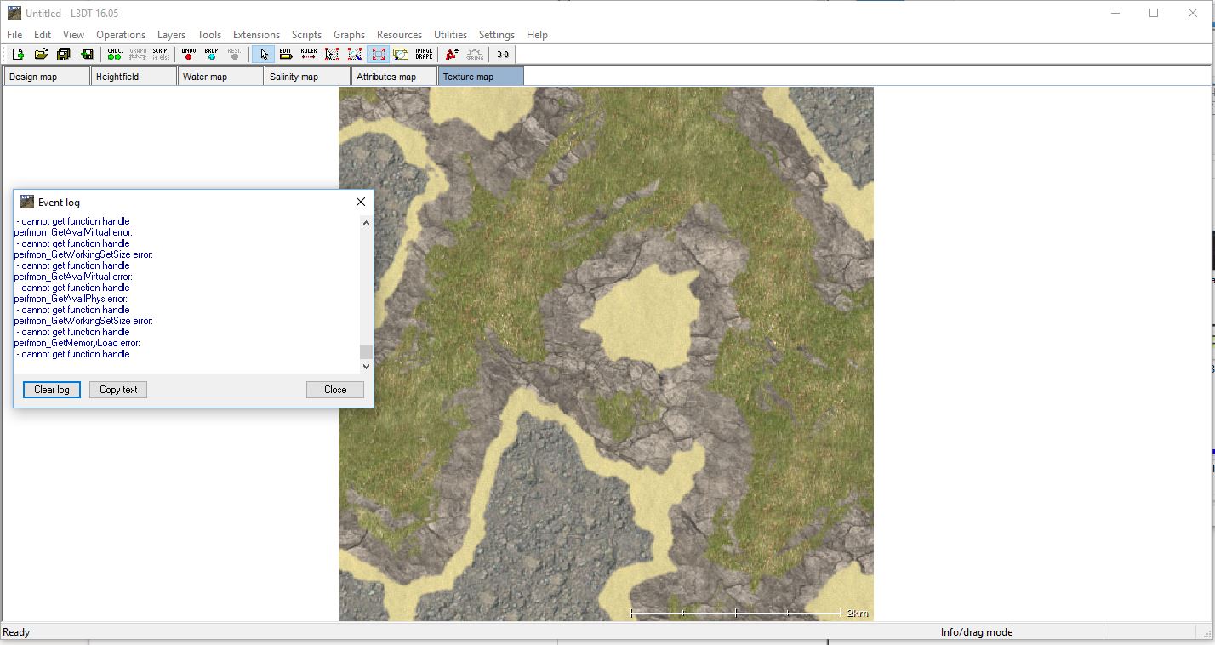1215x645 pixels.
Task: Click the Copy text button
Action: tap(118, 390)
